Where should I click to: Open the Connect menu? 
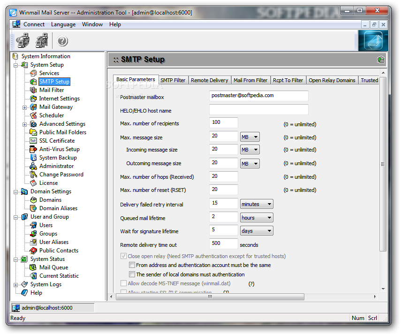pyautogui.click(x=34, y=24)
